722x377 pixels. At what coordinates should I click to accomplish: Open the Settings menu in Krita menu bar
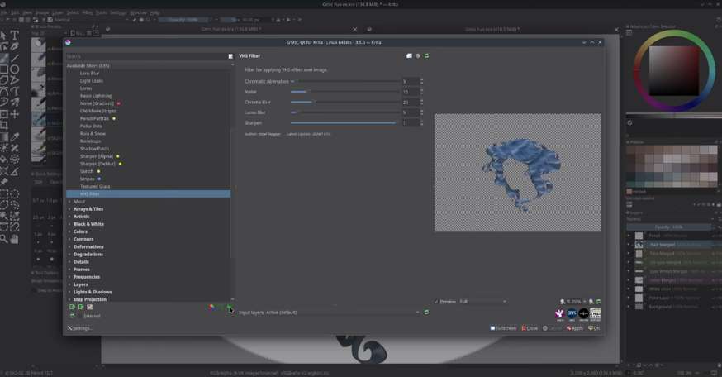point(118,12)
